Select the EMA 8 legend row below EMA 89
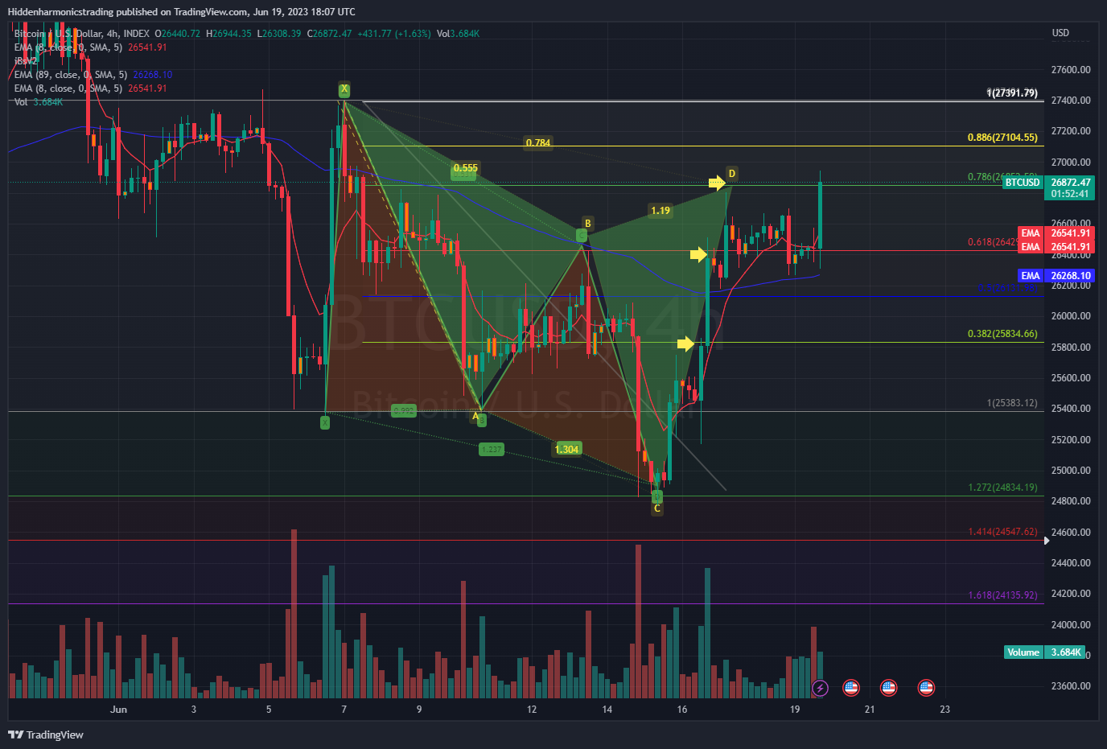 (90, 88)
